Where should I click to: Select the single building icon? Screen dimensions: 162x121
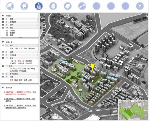click(x=53, y=6)
